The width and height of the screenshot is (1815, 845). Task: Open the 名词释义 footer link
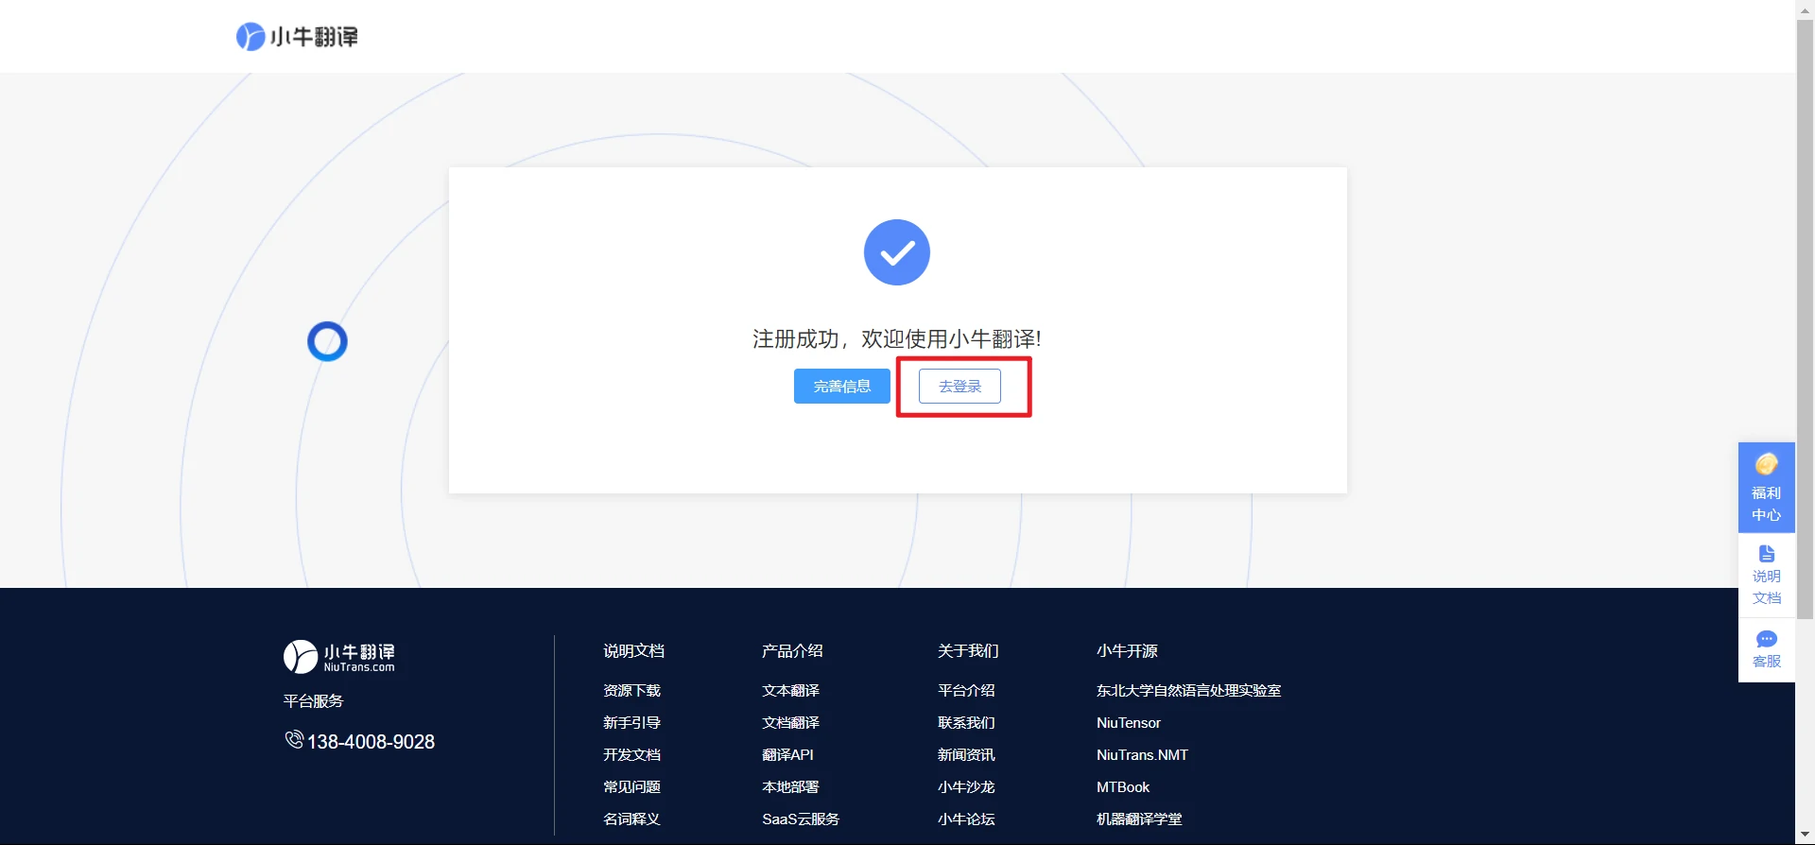(631, 819)
